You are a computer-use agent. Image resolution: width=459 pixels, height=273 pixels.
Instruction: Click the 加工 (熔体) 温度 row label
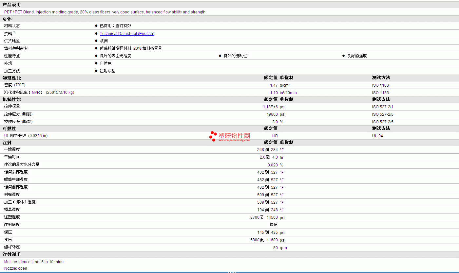20,202
